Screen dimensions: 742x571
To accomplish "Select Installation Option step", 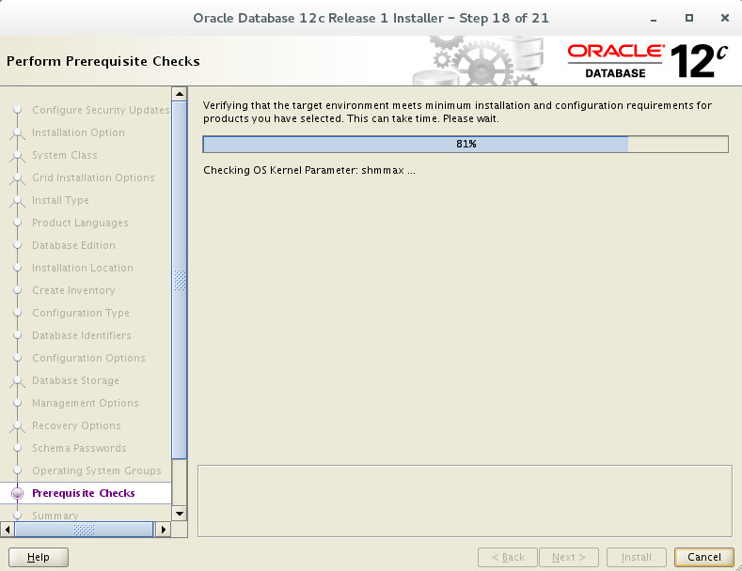I will (x=79, y=132).
